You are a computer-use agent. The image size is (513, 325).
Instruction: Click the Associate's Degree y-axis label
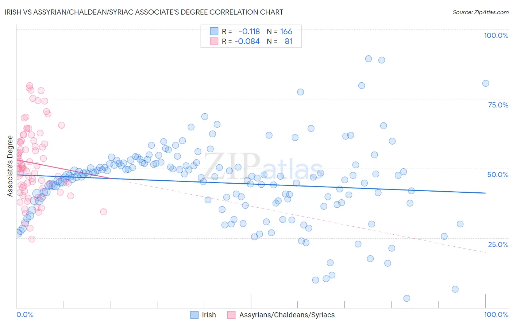[x=10, y=166]
